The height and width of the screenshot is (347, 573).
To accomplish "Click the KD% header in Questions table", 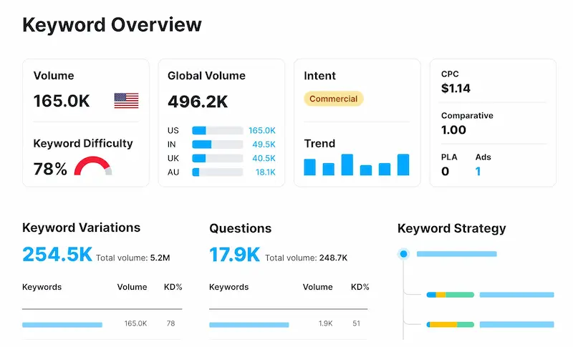I will point(360,287).
